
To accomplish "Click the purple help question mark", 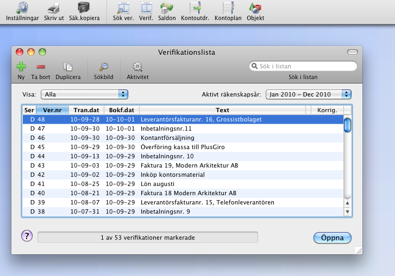I will coord(27,236).
